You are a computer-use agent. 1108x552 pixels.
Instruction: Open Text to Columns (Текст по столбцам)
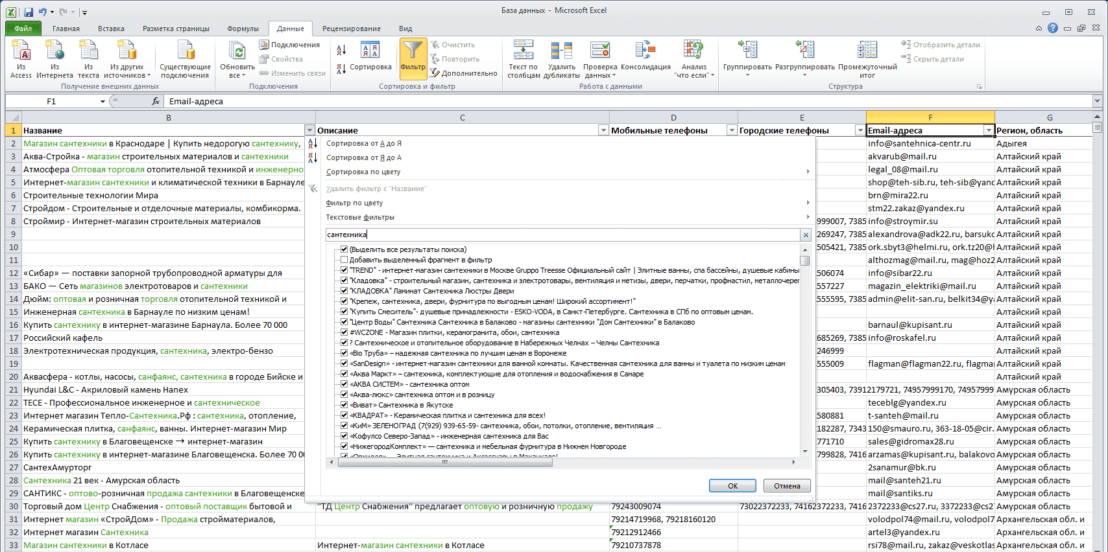tap(524, 59)
